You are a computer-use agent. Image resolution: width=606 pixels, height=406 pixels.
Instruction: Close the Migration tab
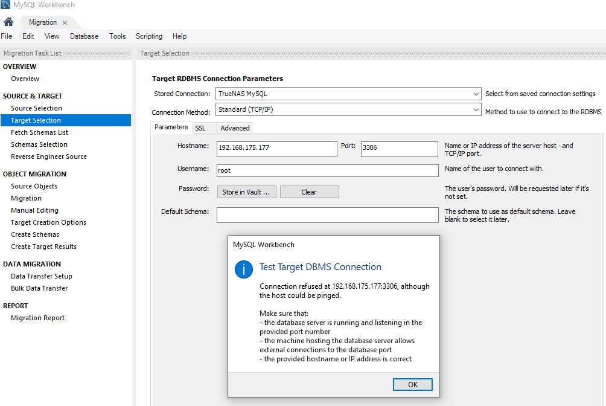(65, 22)
